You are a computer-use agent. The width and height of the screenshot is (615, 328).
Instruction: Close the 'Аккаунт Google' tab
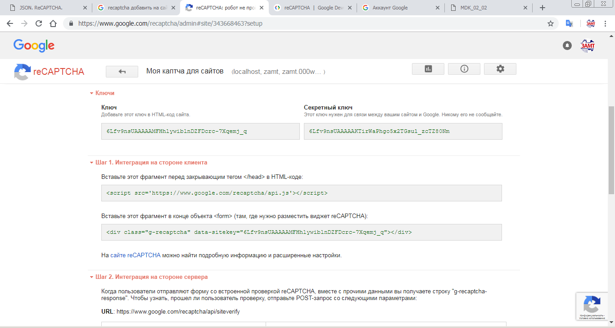click(438, 8)
